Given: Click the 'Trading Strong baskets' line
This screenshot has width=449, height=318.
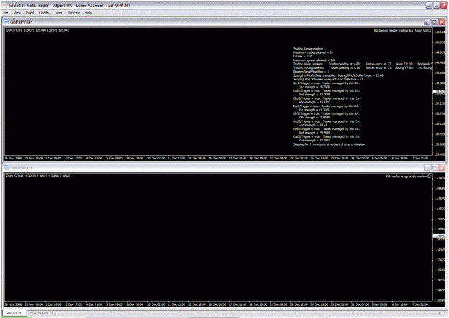Looking at the screenshot, I should pos(362,68).
